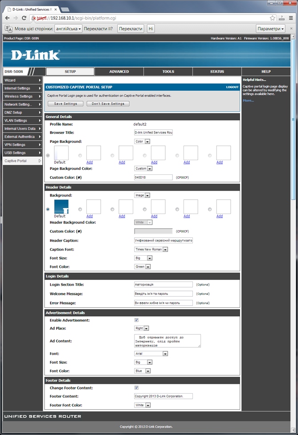Toggle the Change Footer Content checkbox
The image size is (298, 435).
[136, 388]
